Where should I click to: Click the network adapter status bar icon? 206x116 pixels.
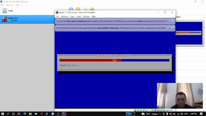pos(144,110)
